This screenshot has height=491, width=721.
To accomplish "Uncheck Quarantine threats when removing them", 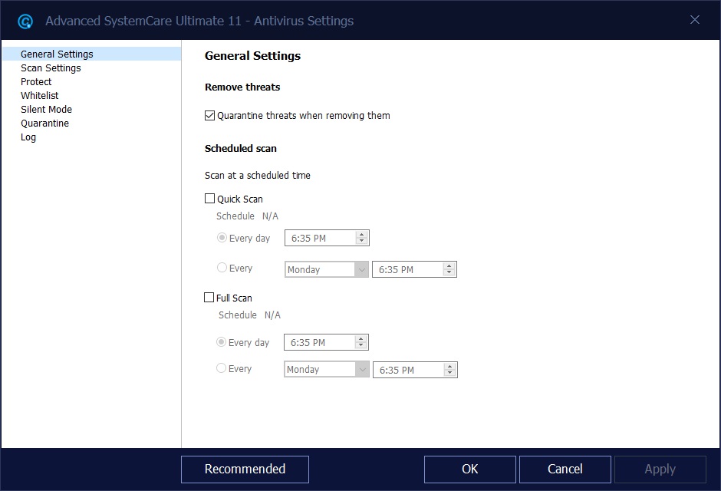I will [209, 115].
